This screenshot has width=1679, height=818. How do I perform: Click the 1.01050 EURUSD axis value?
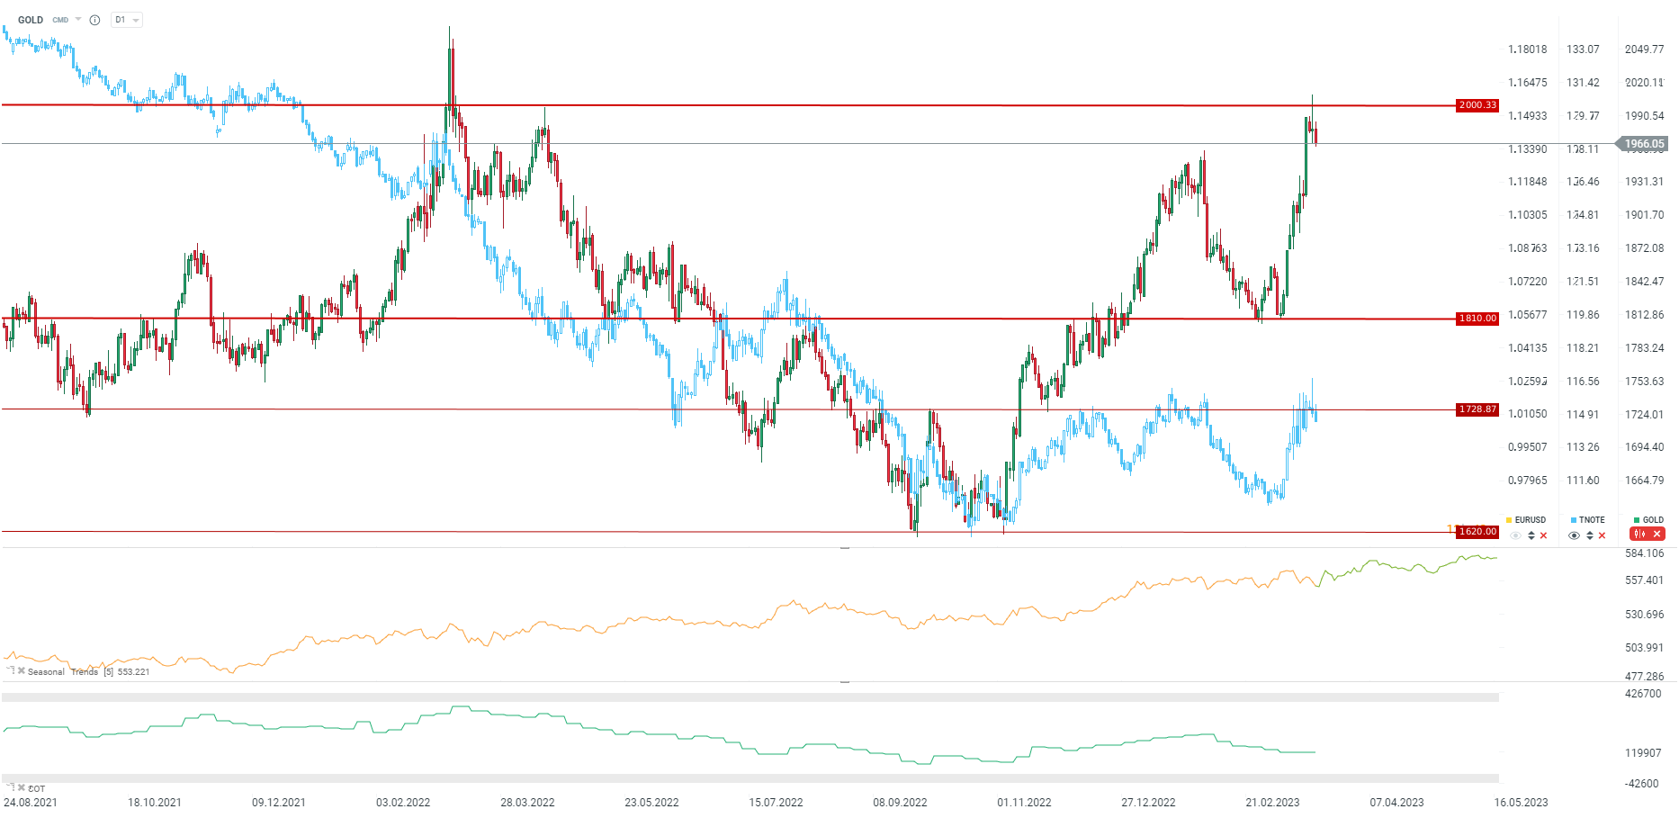(x=1528, y=414)
